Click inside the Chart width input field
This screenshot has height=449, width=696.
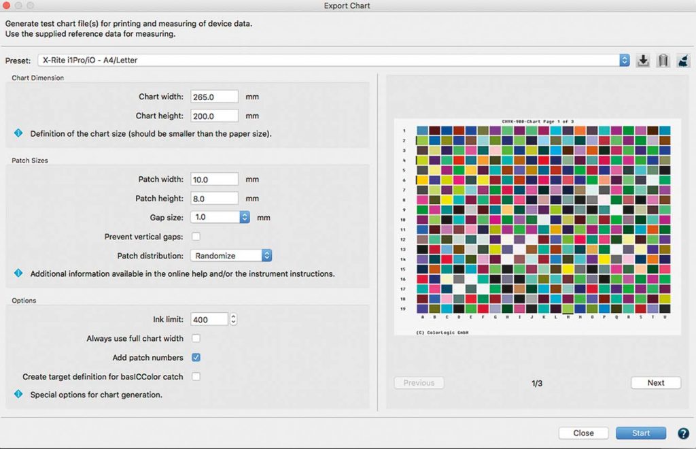[214, 96]
